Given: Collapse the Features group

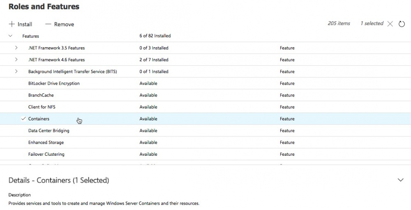Looking at the screenshot, I should point(11,36).
